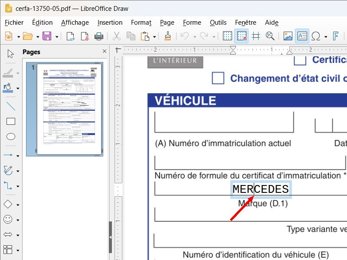Pick the Rectangle drawing tool
The image size is (347, 260).
11,121
